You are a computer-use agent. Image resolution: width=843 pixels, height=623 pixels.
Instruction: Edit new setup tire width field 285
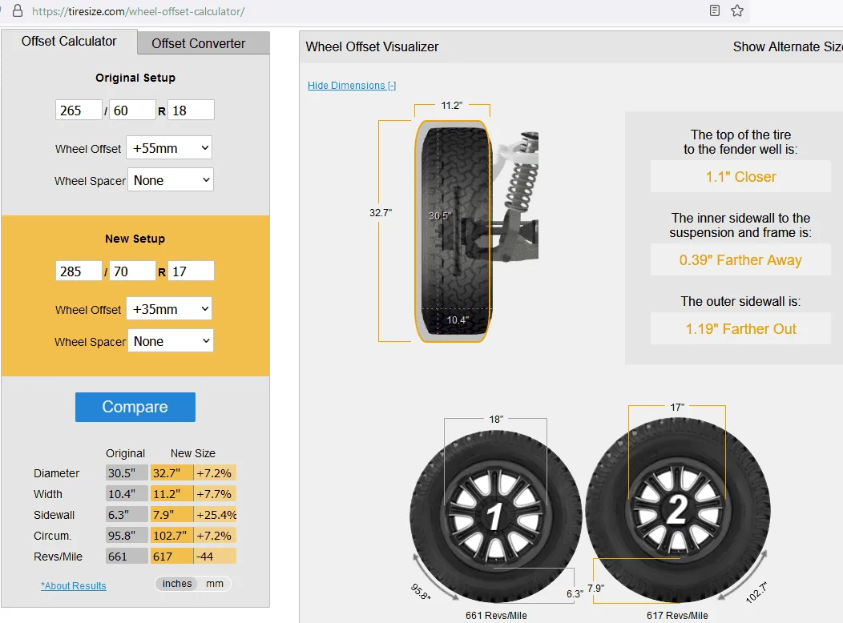coord(79,271)
